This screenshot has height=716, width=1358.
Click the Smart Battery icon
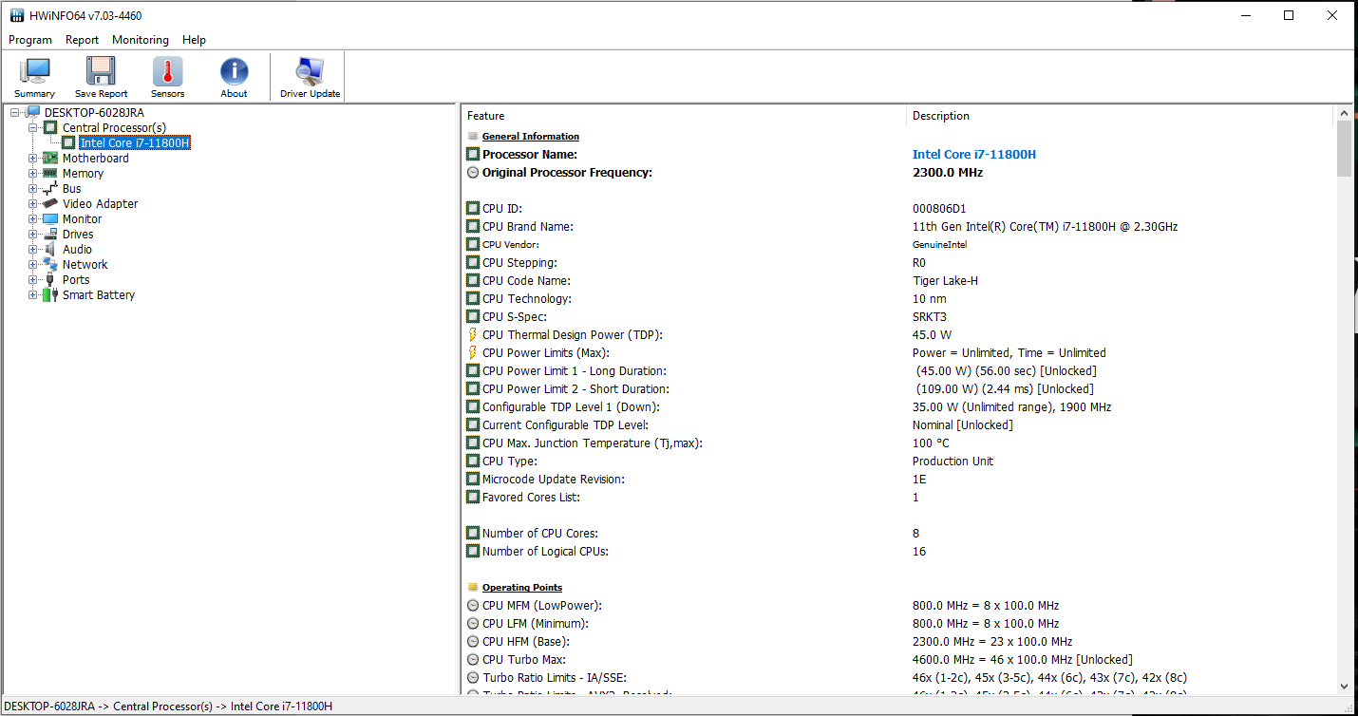point(50,295)
